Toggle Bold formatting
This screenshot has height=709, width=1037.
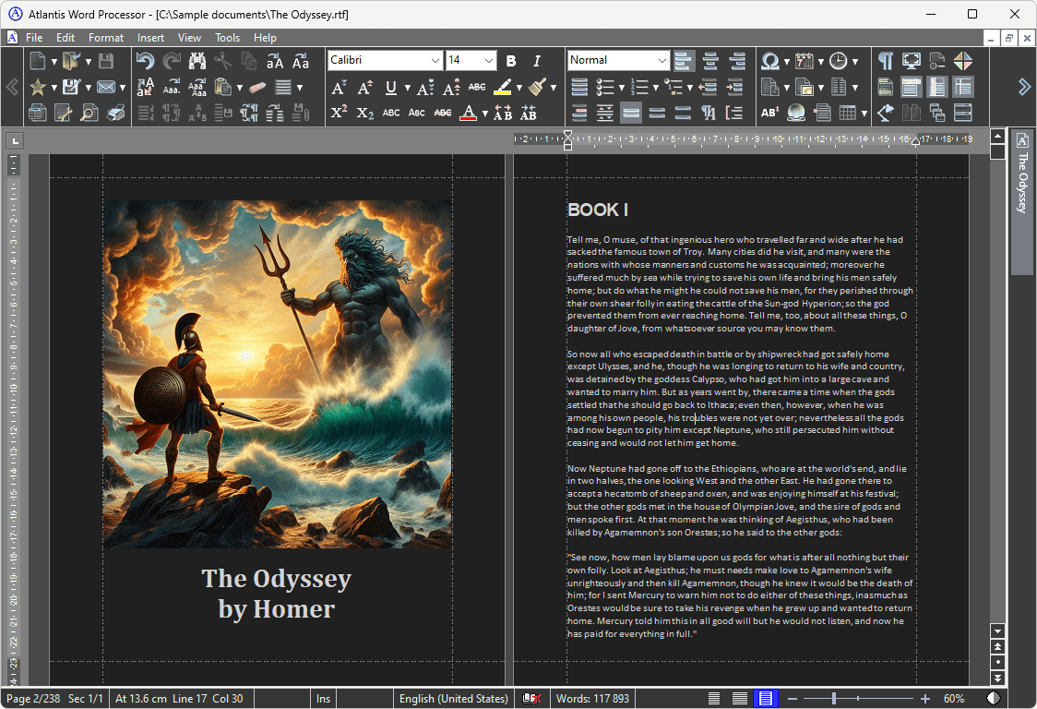point(510,61)
